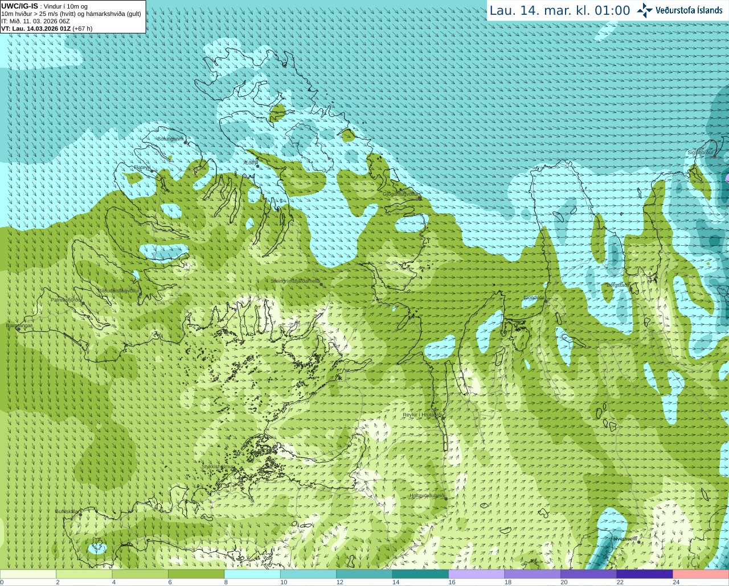Viewport: 729px width, 586px height.
Task: Select the Reykir í Hrútafirði station label
Action: coord(423,415)
